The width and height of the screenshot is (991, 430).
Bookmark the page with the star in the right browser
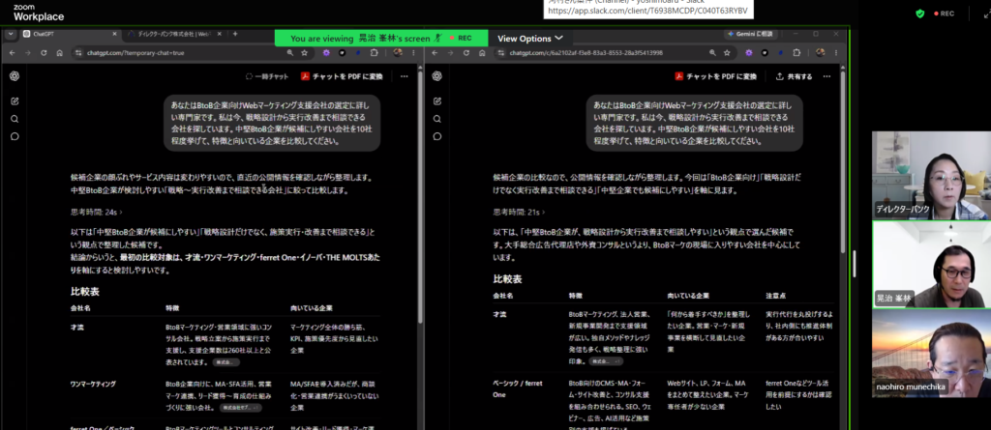tap(727, 53)
